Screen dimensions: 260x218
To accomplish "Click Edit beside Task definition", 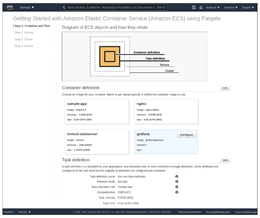I will [x=225, y=160].
